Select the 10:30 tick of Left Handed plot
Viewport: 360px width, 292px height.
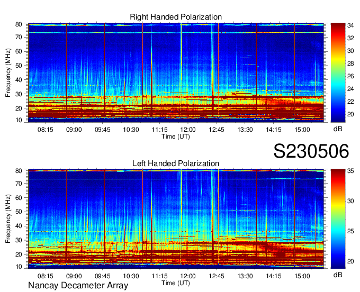(131, 276)
